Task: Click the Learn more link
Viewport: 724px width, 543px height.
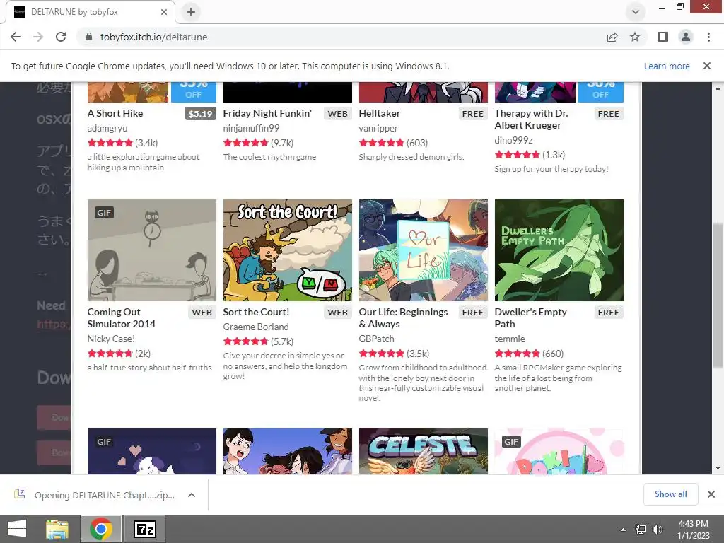Action: coord(667,66)
